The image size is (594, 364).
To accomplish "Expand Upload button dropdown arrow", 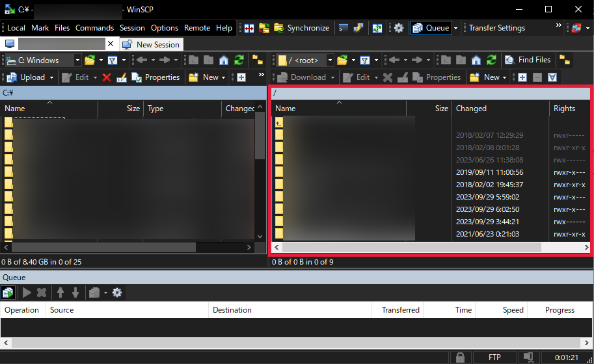I will 51,77.
